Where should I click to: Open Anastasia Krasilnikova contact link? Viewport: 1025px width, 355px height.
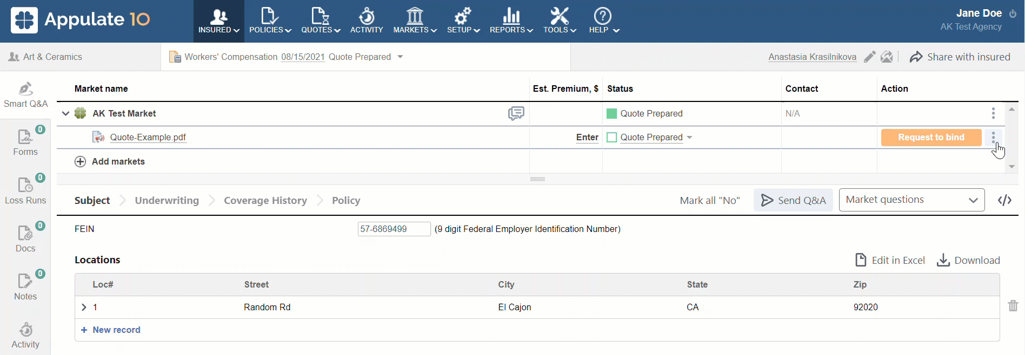pos(812,57)
